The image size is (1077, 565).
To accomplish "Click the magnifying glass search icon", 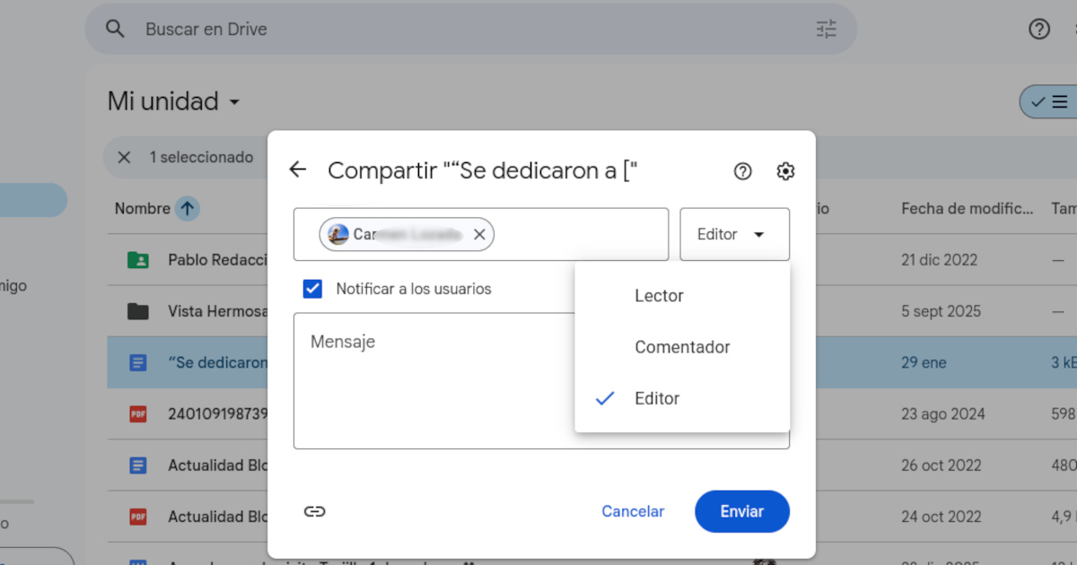I will tap(115, 29).
